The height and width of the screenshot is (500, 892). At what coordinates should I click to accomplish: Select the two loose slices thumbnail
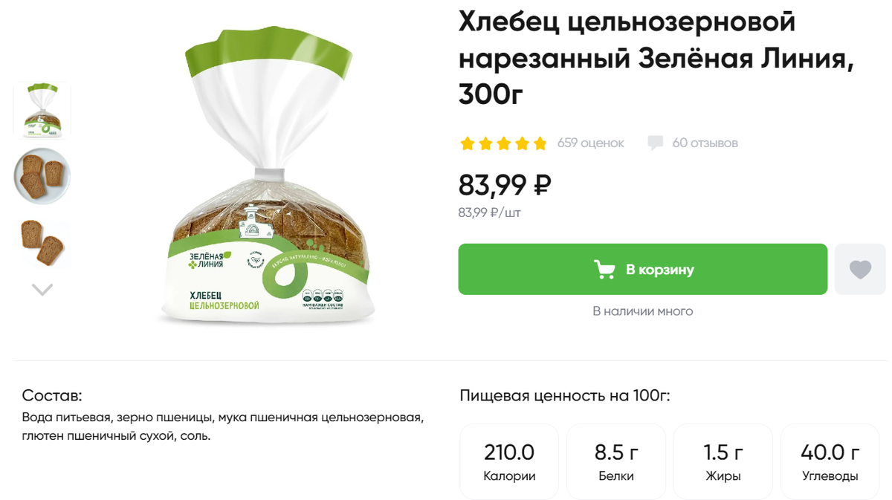point(42,242)
